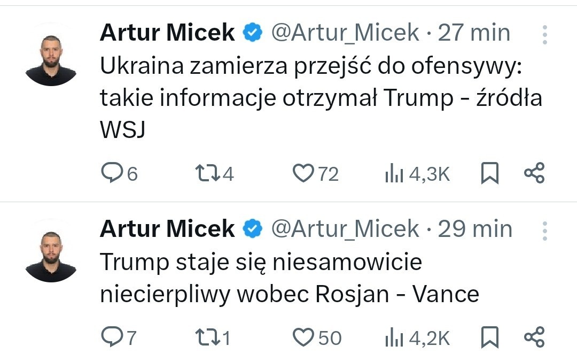Screen dimensions: 577x361
Task: Open more options for the 27 min tweet
Action: pyautogui.click(x=544, y=35)
